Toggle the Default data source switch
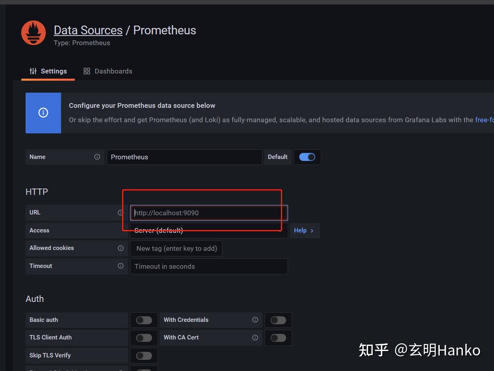This screenshot has width=494, height=371. coord(307,157)
